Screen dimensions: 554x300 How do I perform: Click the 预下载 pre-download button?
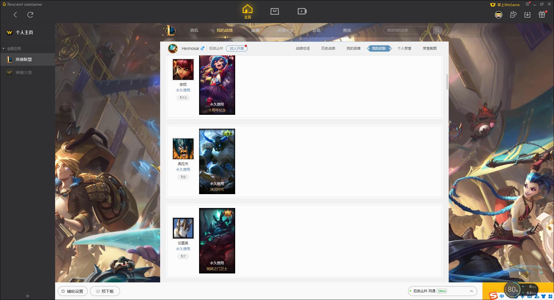point(105,291)
